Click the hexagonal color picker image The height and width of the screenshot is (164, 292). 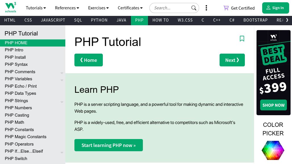(273, 150)
